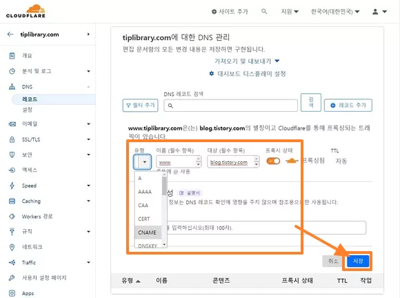400x298 pixels.
Task: Click the 개요 overview clipboard icon
Action: [12, 56]
